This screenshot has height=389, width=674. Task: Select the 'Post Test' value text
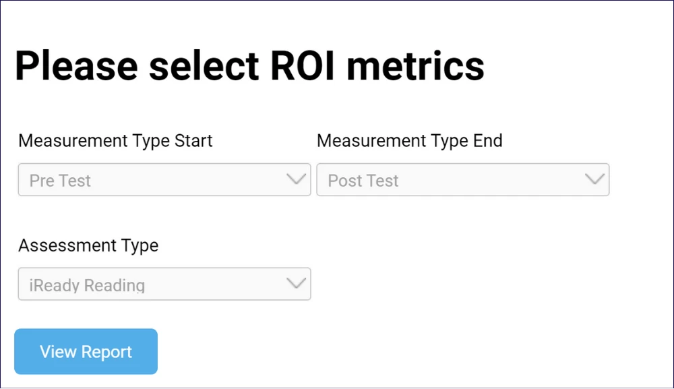[363, 181]
